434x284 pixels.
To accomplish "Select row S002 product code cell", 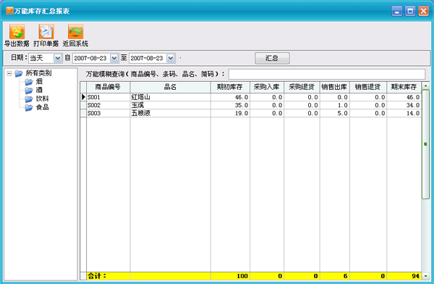I will tap(108, 105).
